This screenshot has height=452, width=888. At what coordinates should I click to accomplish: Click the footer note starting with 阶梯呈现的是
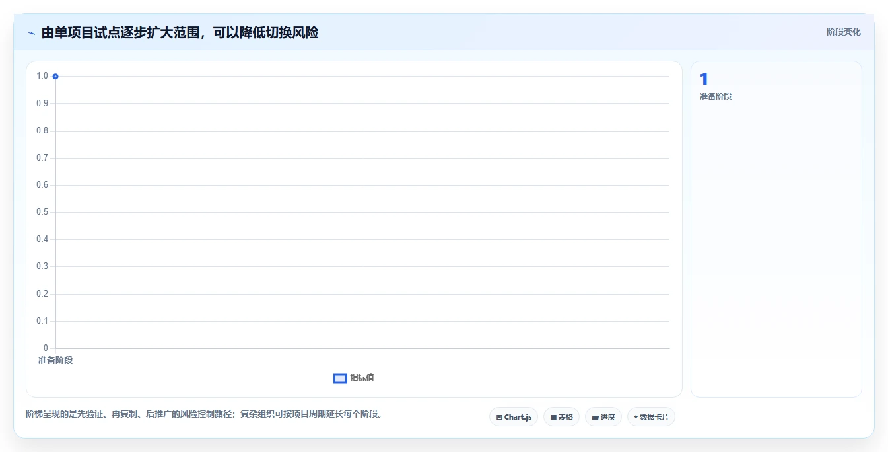[x=203, y=414]
